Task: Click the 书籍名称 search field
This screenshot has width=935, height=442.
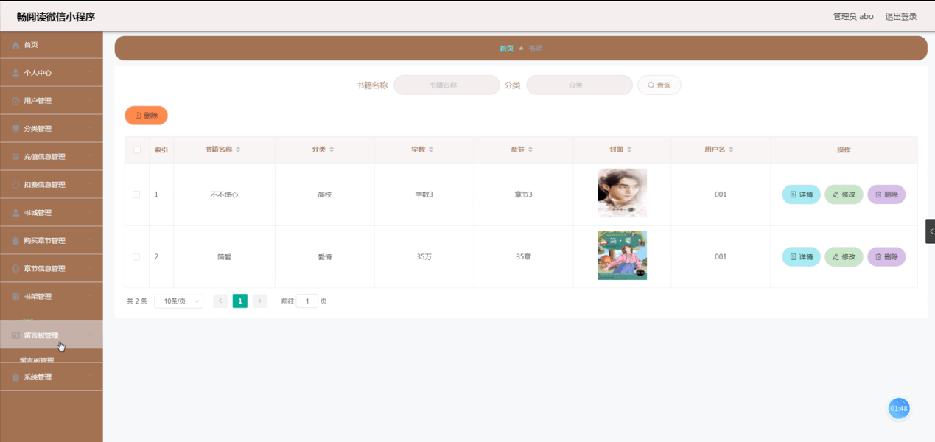Action: tap(447, 85)
